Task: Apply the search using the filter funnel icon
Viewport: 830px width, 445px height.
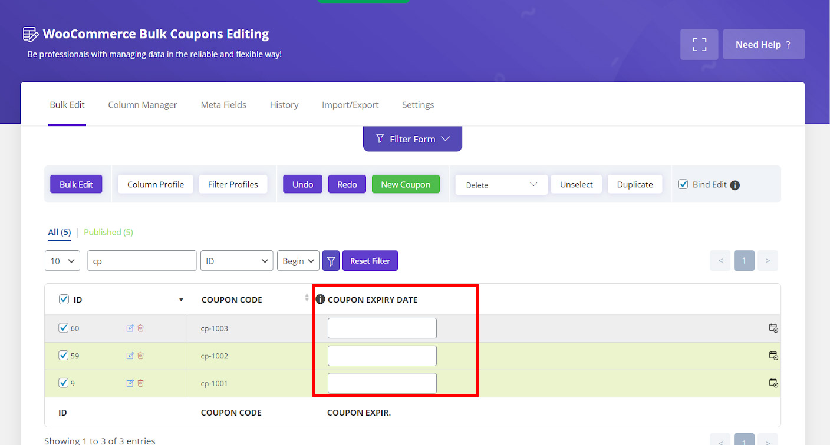Action: [x=331, y=260]
